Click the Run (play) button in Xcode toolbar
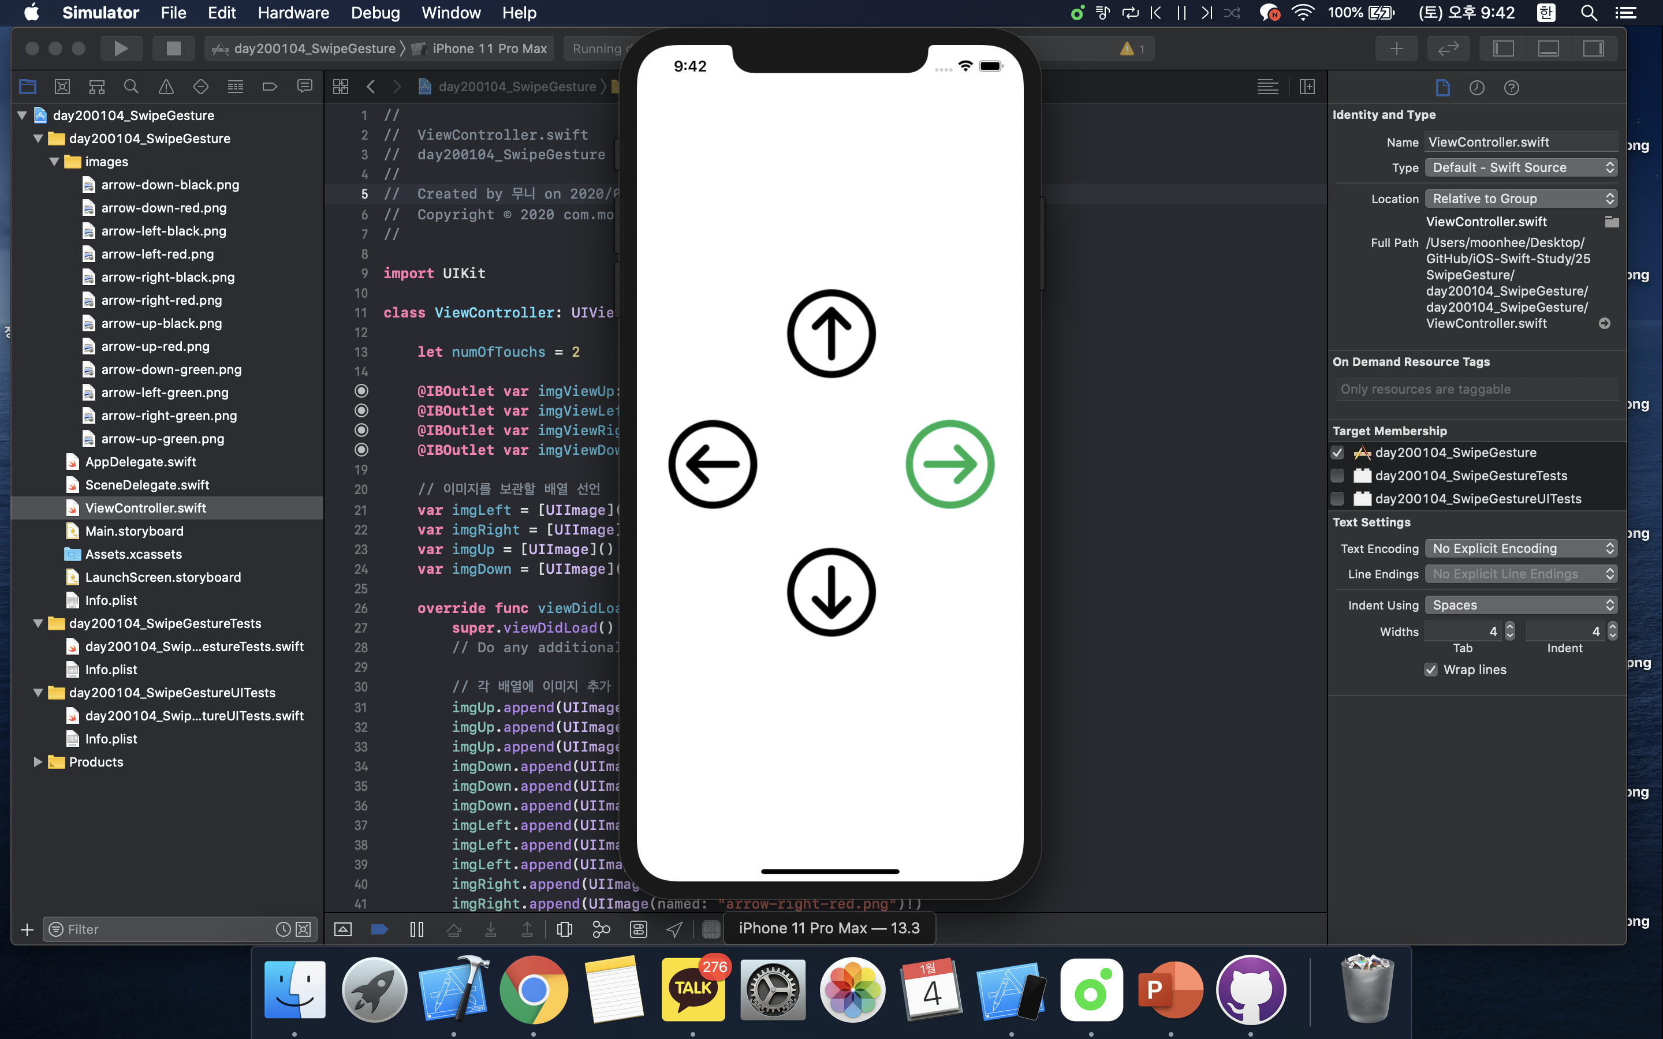 [121, 48]
